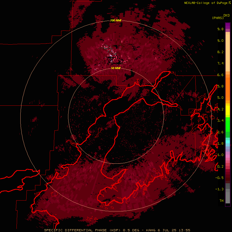
Task: Select the 0.2 value on color scale
Action: [220, 167]
